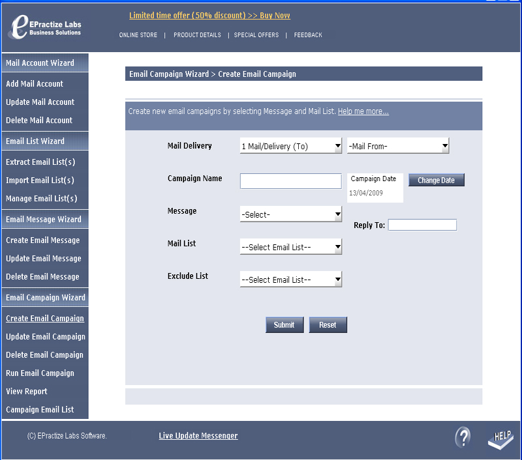Select Update Email Campaign
This screenshot has width=522, height=460.
pos(45,337)
